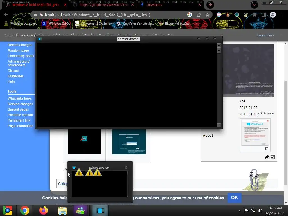The width and height of the screenshot is (288, 216).
Task: Open Page information link
Action: 20,126
